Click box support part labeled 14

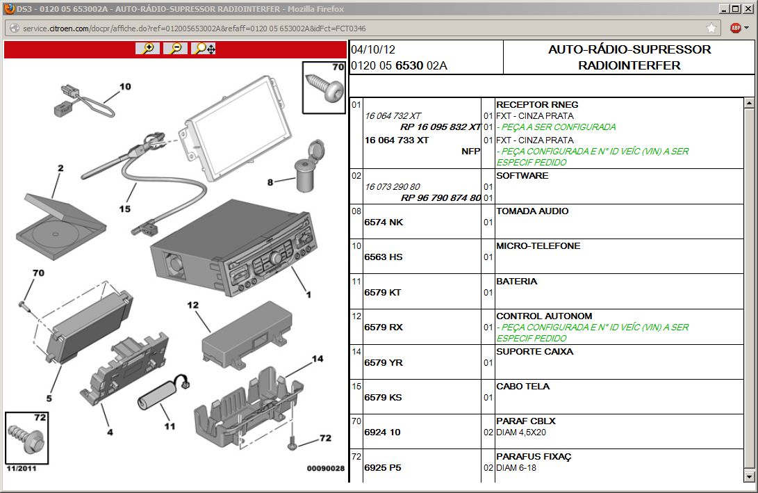[x=249, y=407]
